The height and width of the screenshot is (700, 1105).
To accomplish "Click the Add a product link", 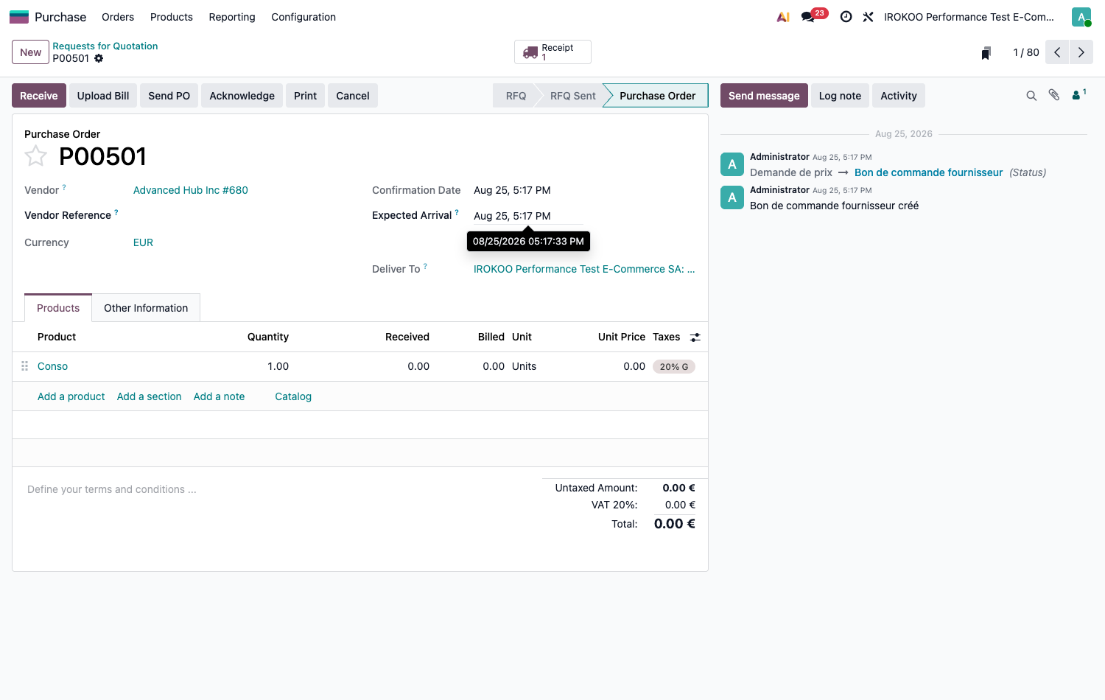I will pyautogui.click(x=71, y=396).
